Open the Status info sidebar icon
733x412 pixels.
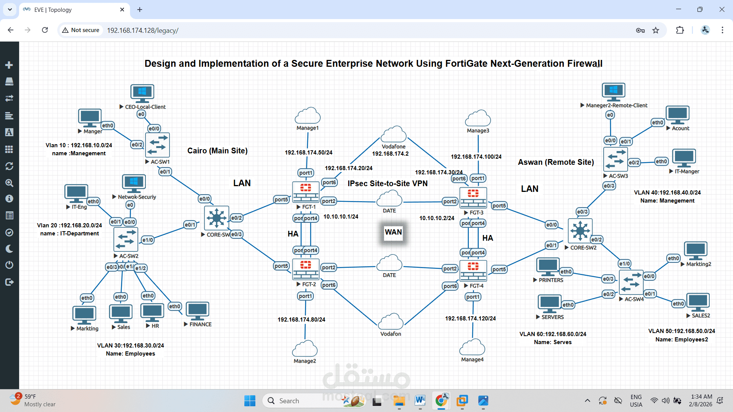pos(9,199)
